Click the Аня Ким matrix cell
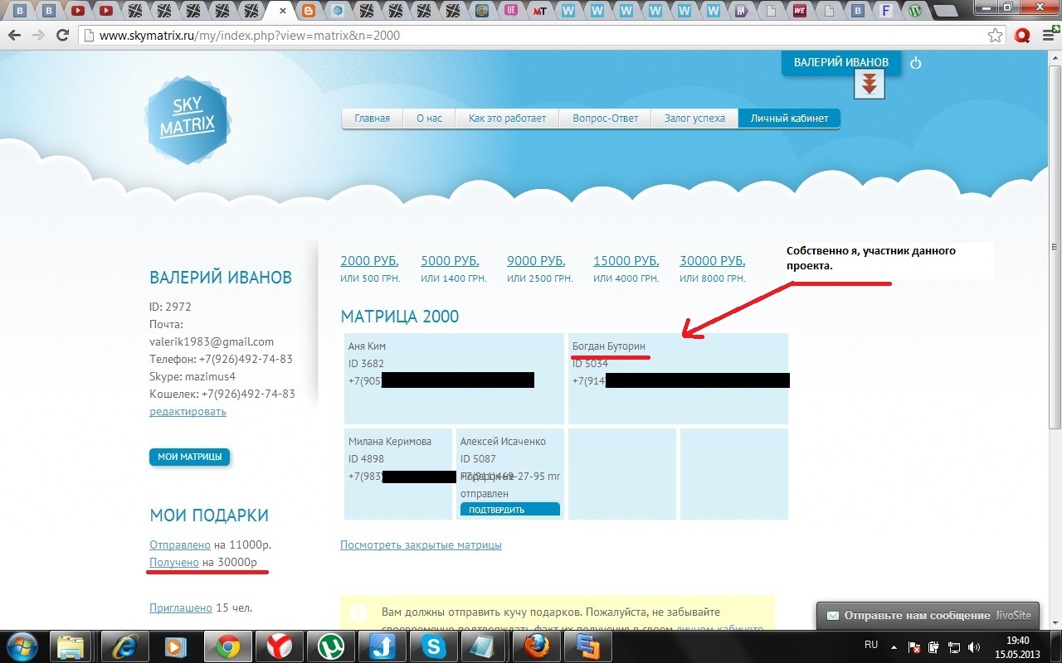This screenshot has width=1062, height=663. coord(454,379)
